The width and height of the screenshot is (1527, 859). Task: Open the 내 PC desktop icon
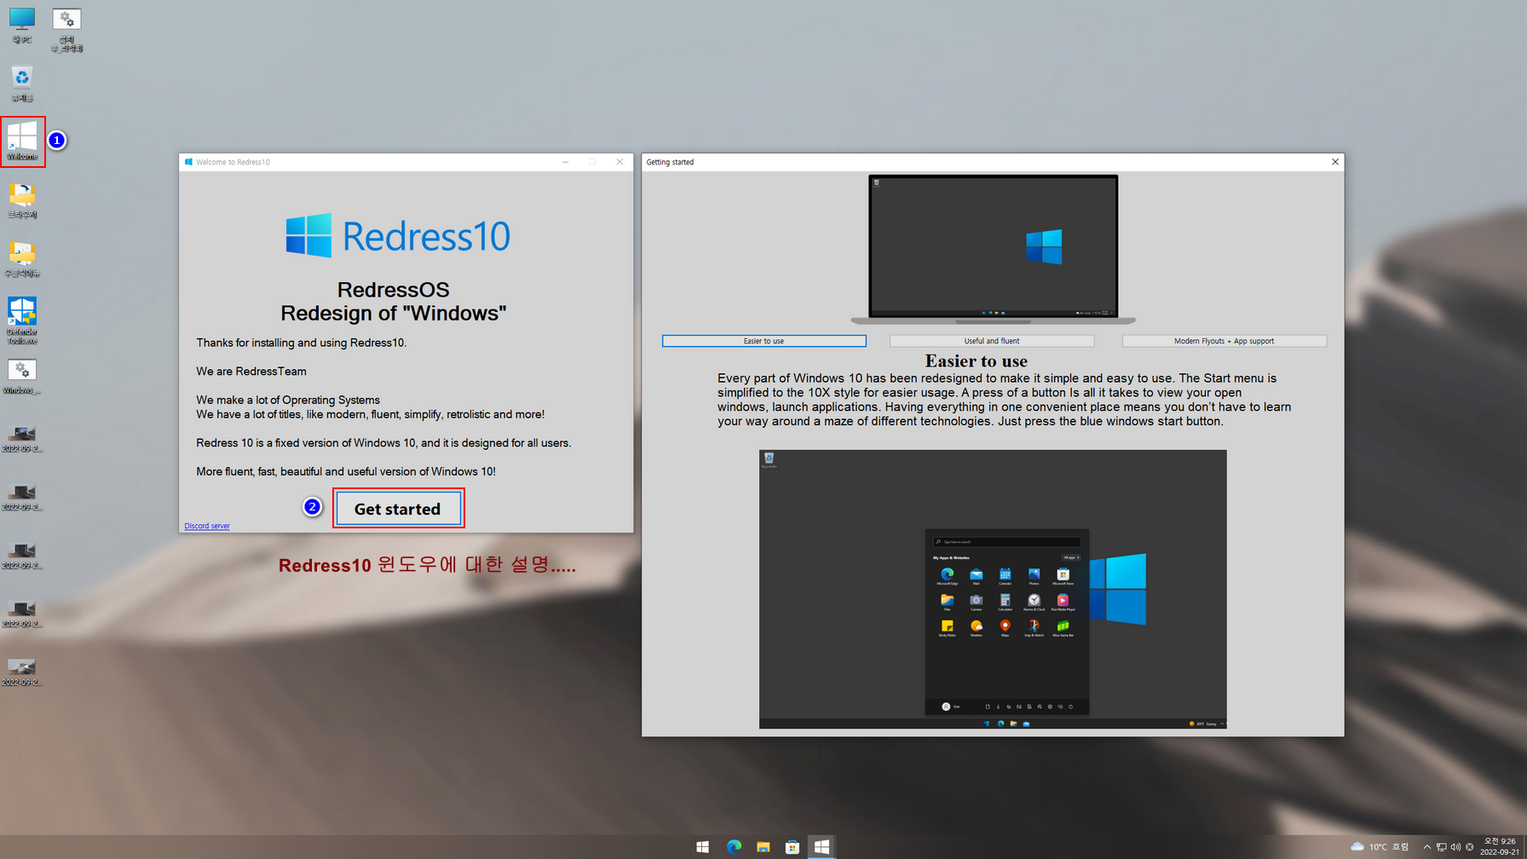pos(21,25)
